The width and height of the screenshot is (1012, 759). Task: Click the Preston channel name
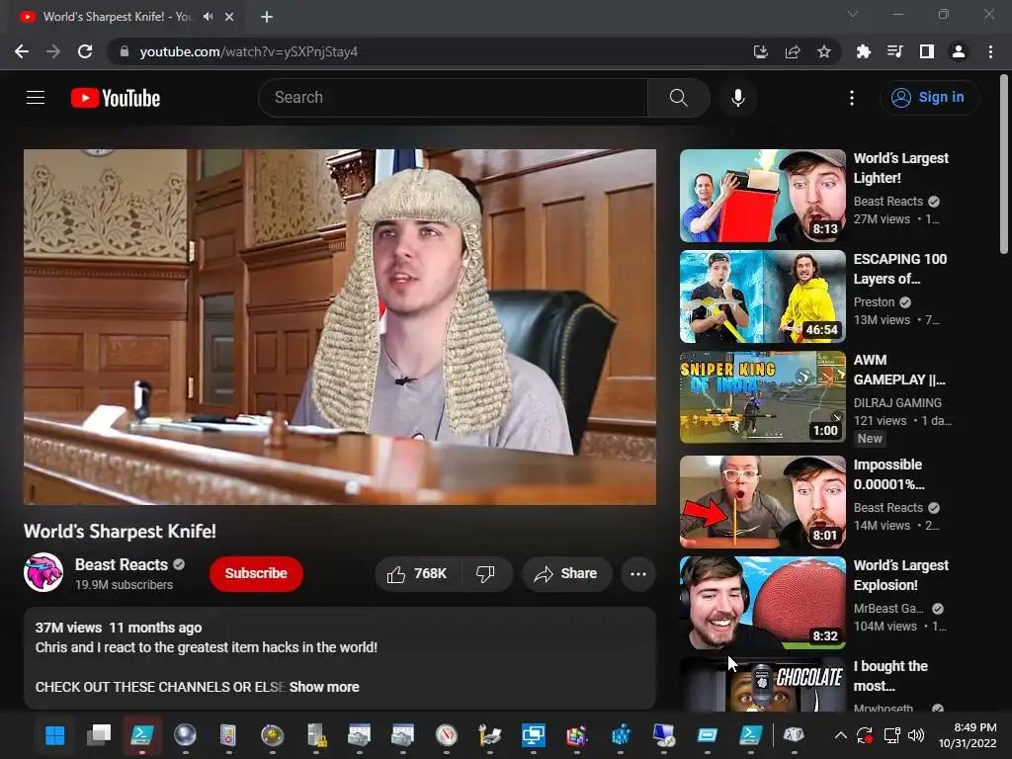click(x=874, y=302)
